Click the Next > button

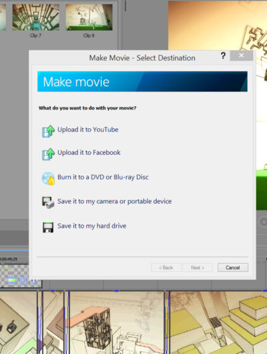coord(198,268)
